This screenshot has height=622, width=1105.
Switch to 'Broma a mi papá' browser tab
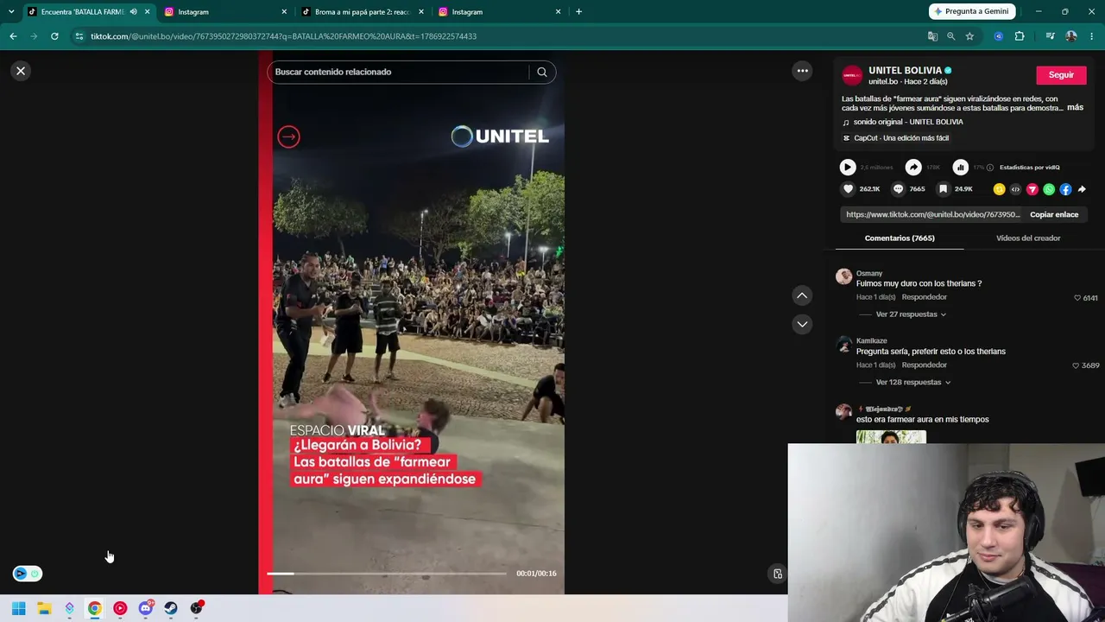[363, 12]
